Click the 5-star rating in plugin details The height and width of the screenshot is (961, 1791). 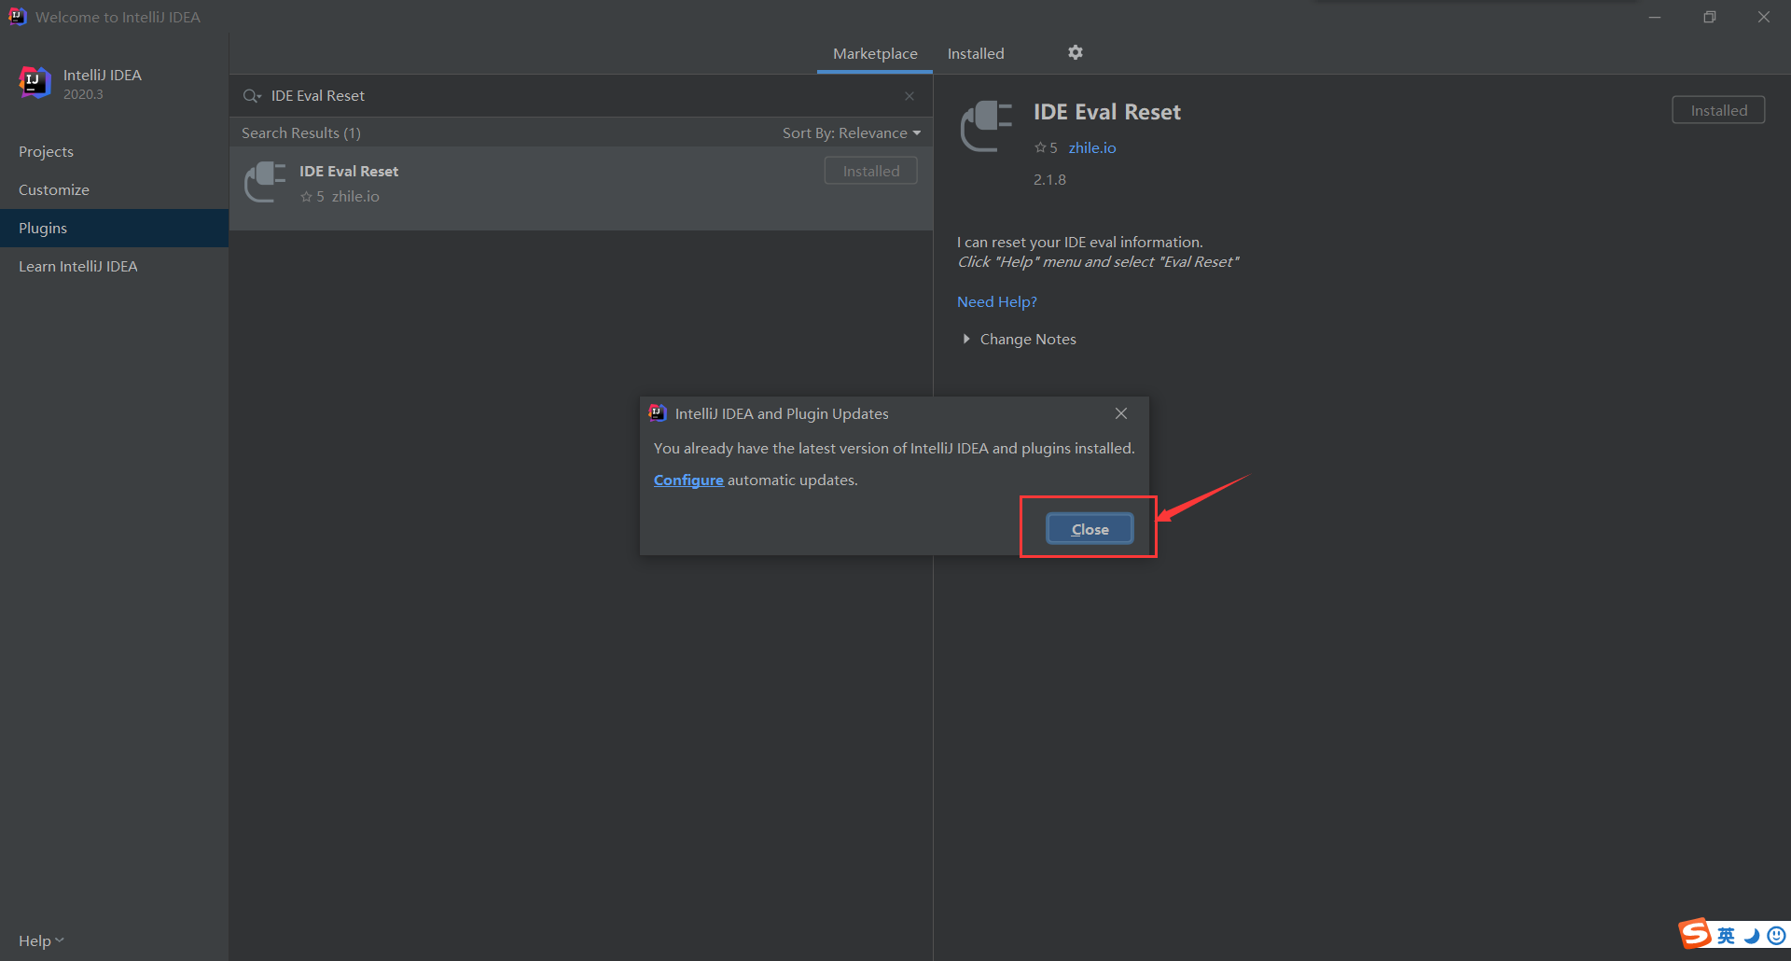tap(1046, 147)
